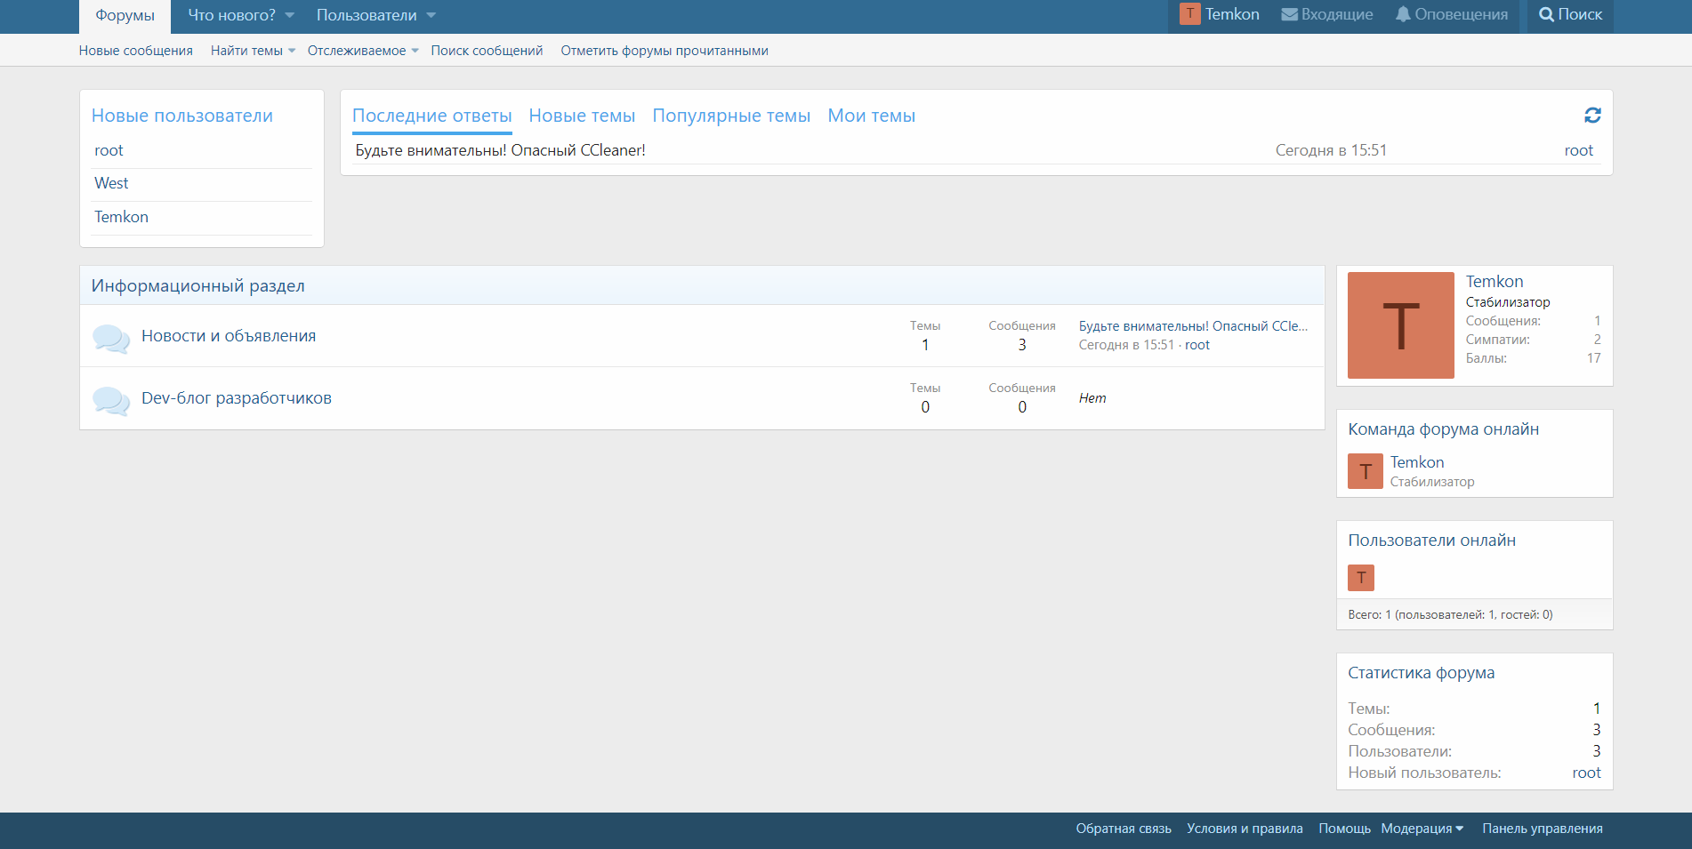Open Панель управления in the footer

[x=1542, y=829]
